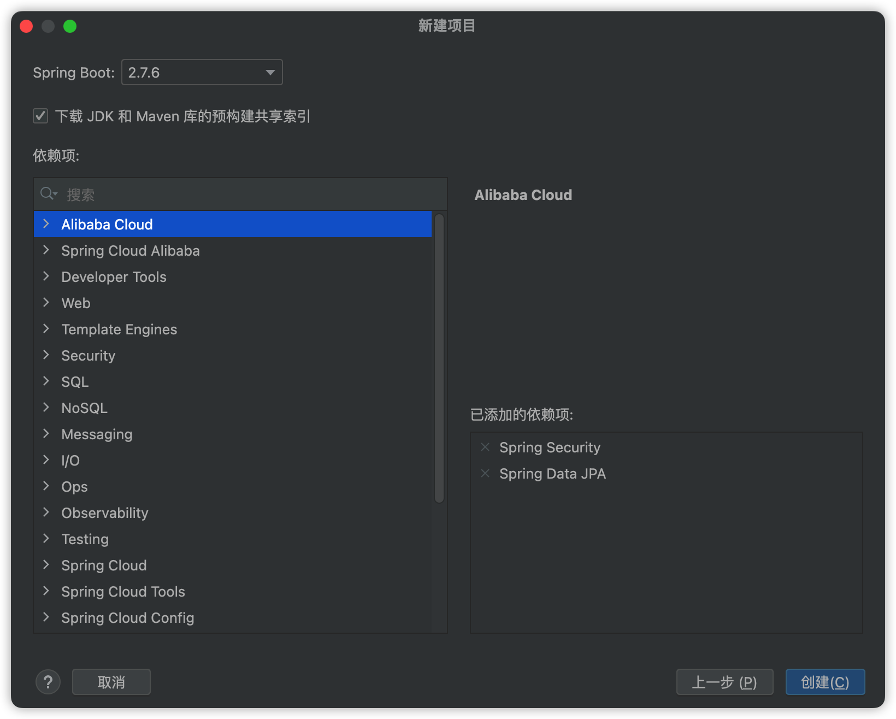Viewport: 896px width, 719px height.
Task: Select Spring Data JPA in added dependencies
Action: tap(552, 474)
